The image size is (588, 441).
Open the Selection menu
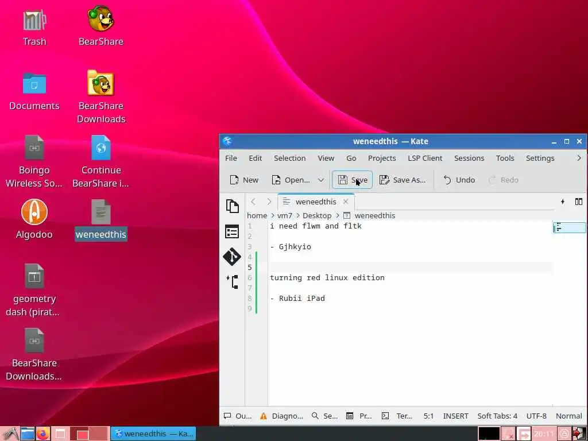tap(290, 158)
